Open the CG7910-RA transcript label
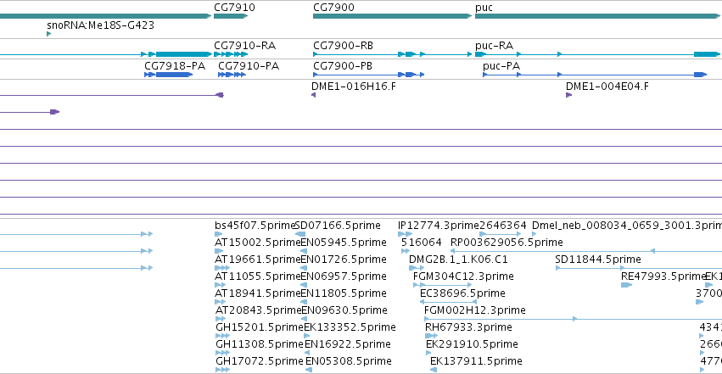Screen dimensions: 722x374 pyautogui.click(x=244, y=46)
